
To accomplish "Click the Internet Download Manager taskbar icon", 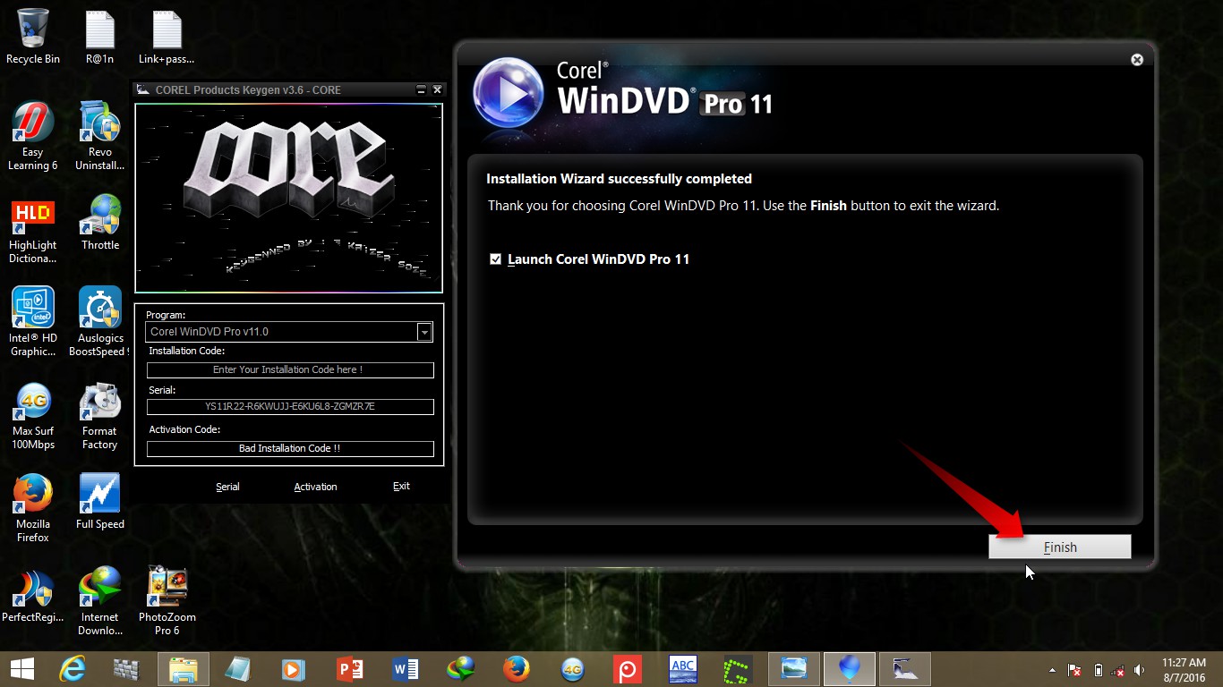I will point(460,669).
